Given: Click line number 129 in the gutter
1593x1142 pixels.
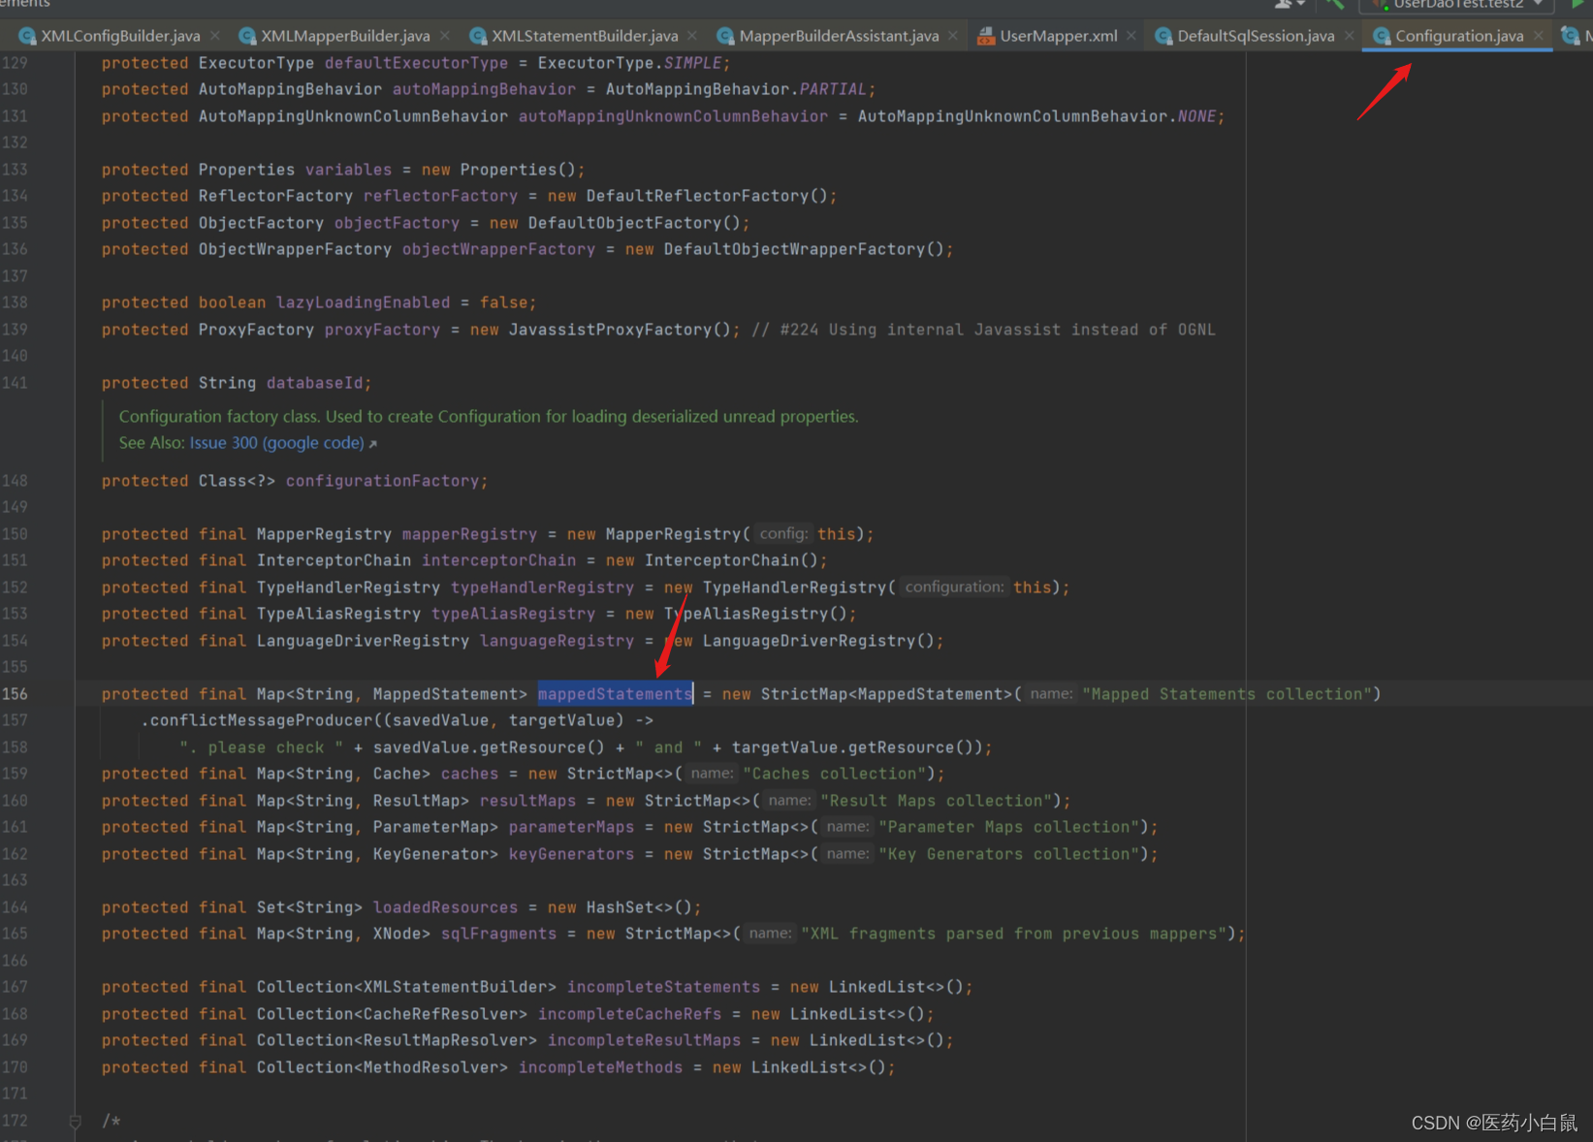Looking at the screenshot, I should pos(15,63).
